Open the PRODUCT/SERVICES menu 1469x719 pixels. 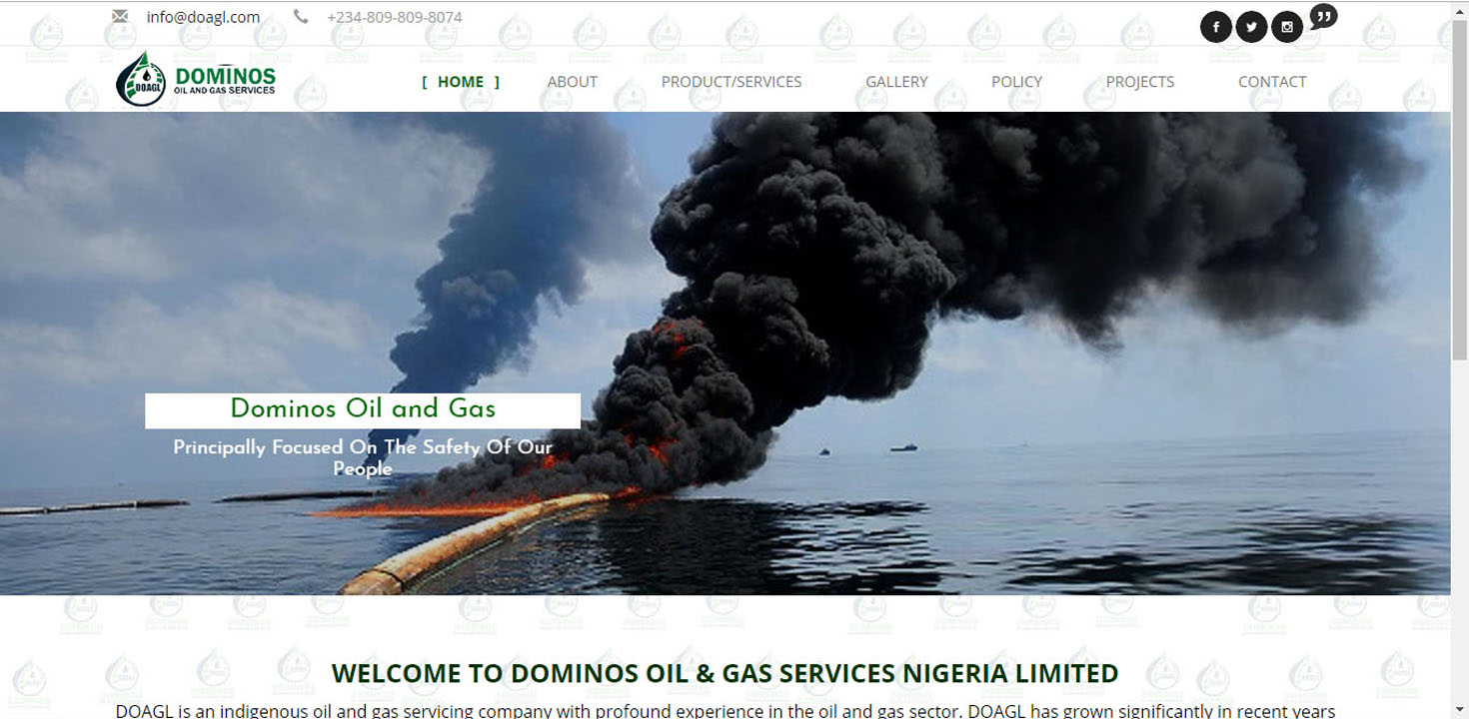pyautogui.click(x=732, y=82)
